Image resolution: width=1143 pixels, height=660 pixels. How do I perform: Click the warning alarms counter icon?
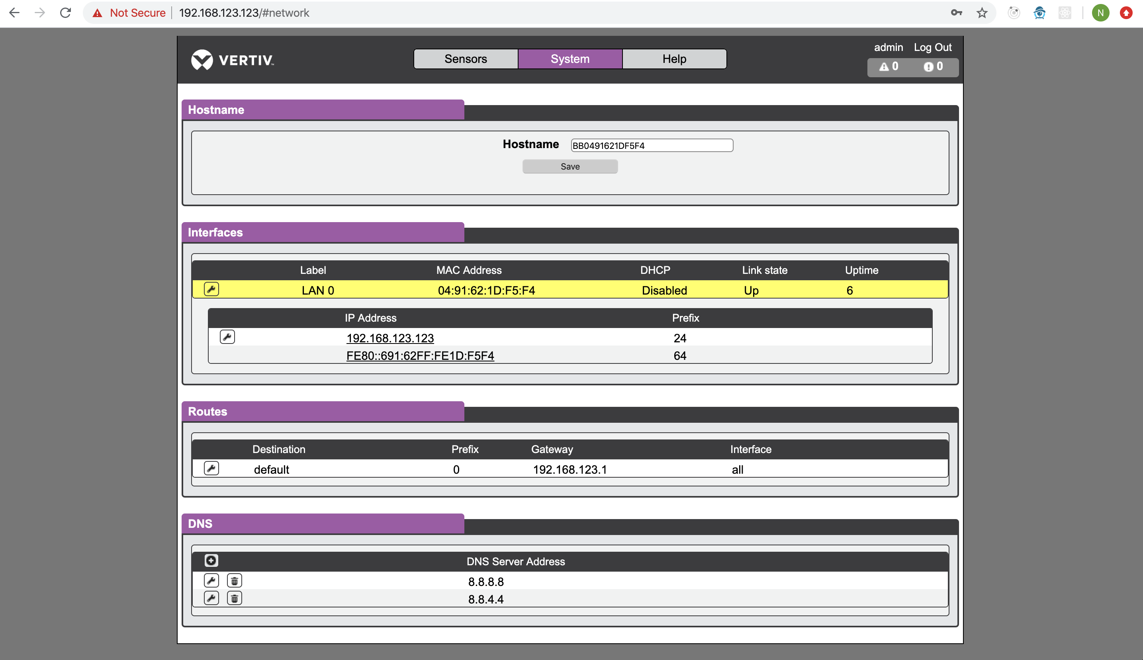tap(884, 66)
